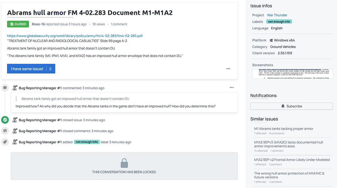Open 'The wrong hull armor protection of M1A1HC' issue
The width and height of the screenshot is (337, 188).
click(289, 175)
